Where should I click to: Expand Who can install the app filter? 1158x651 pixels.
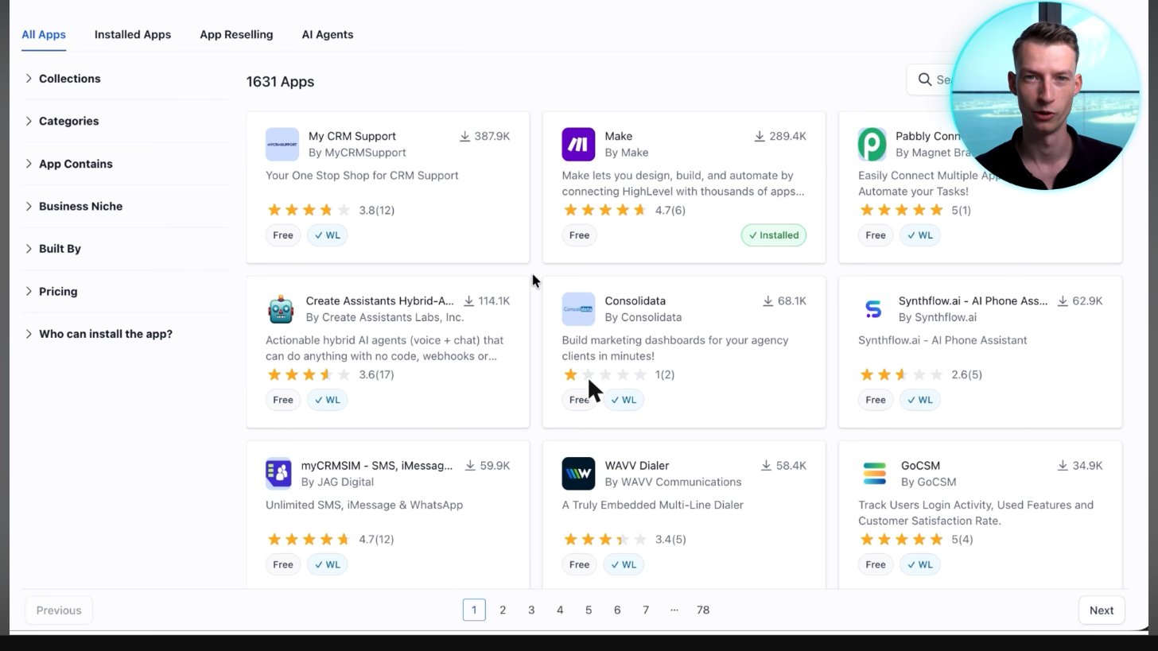click(127, 334)
